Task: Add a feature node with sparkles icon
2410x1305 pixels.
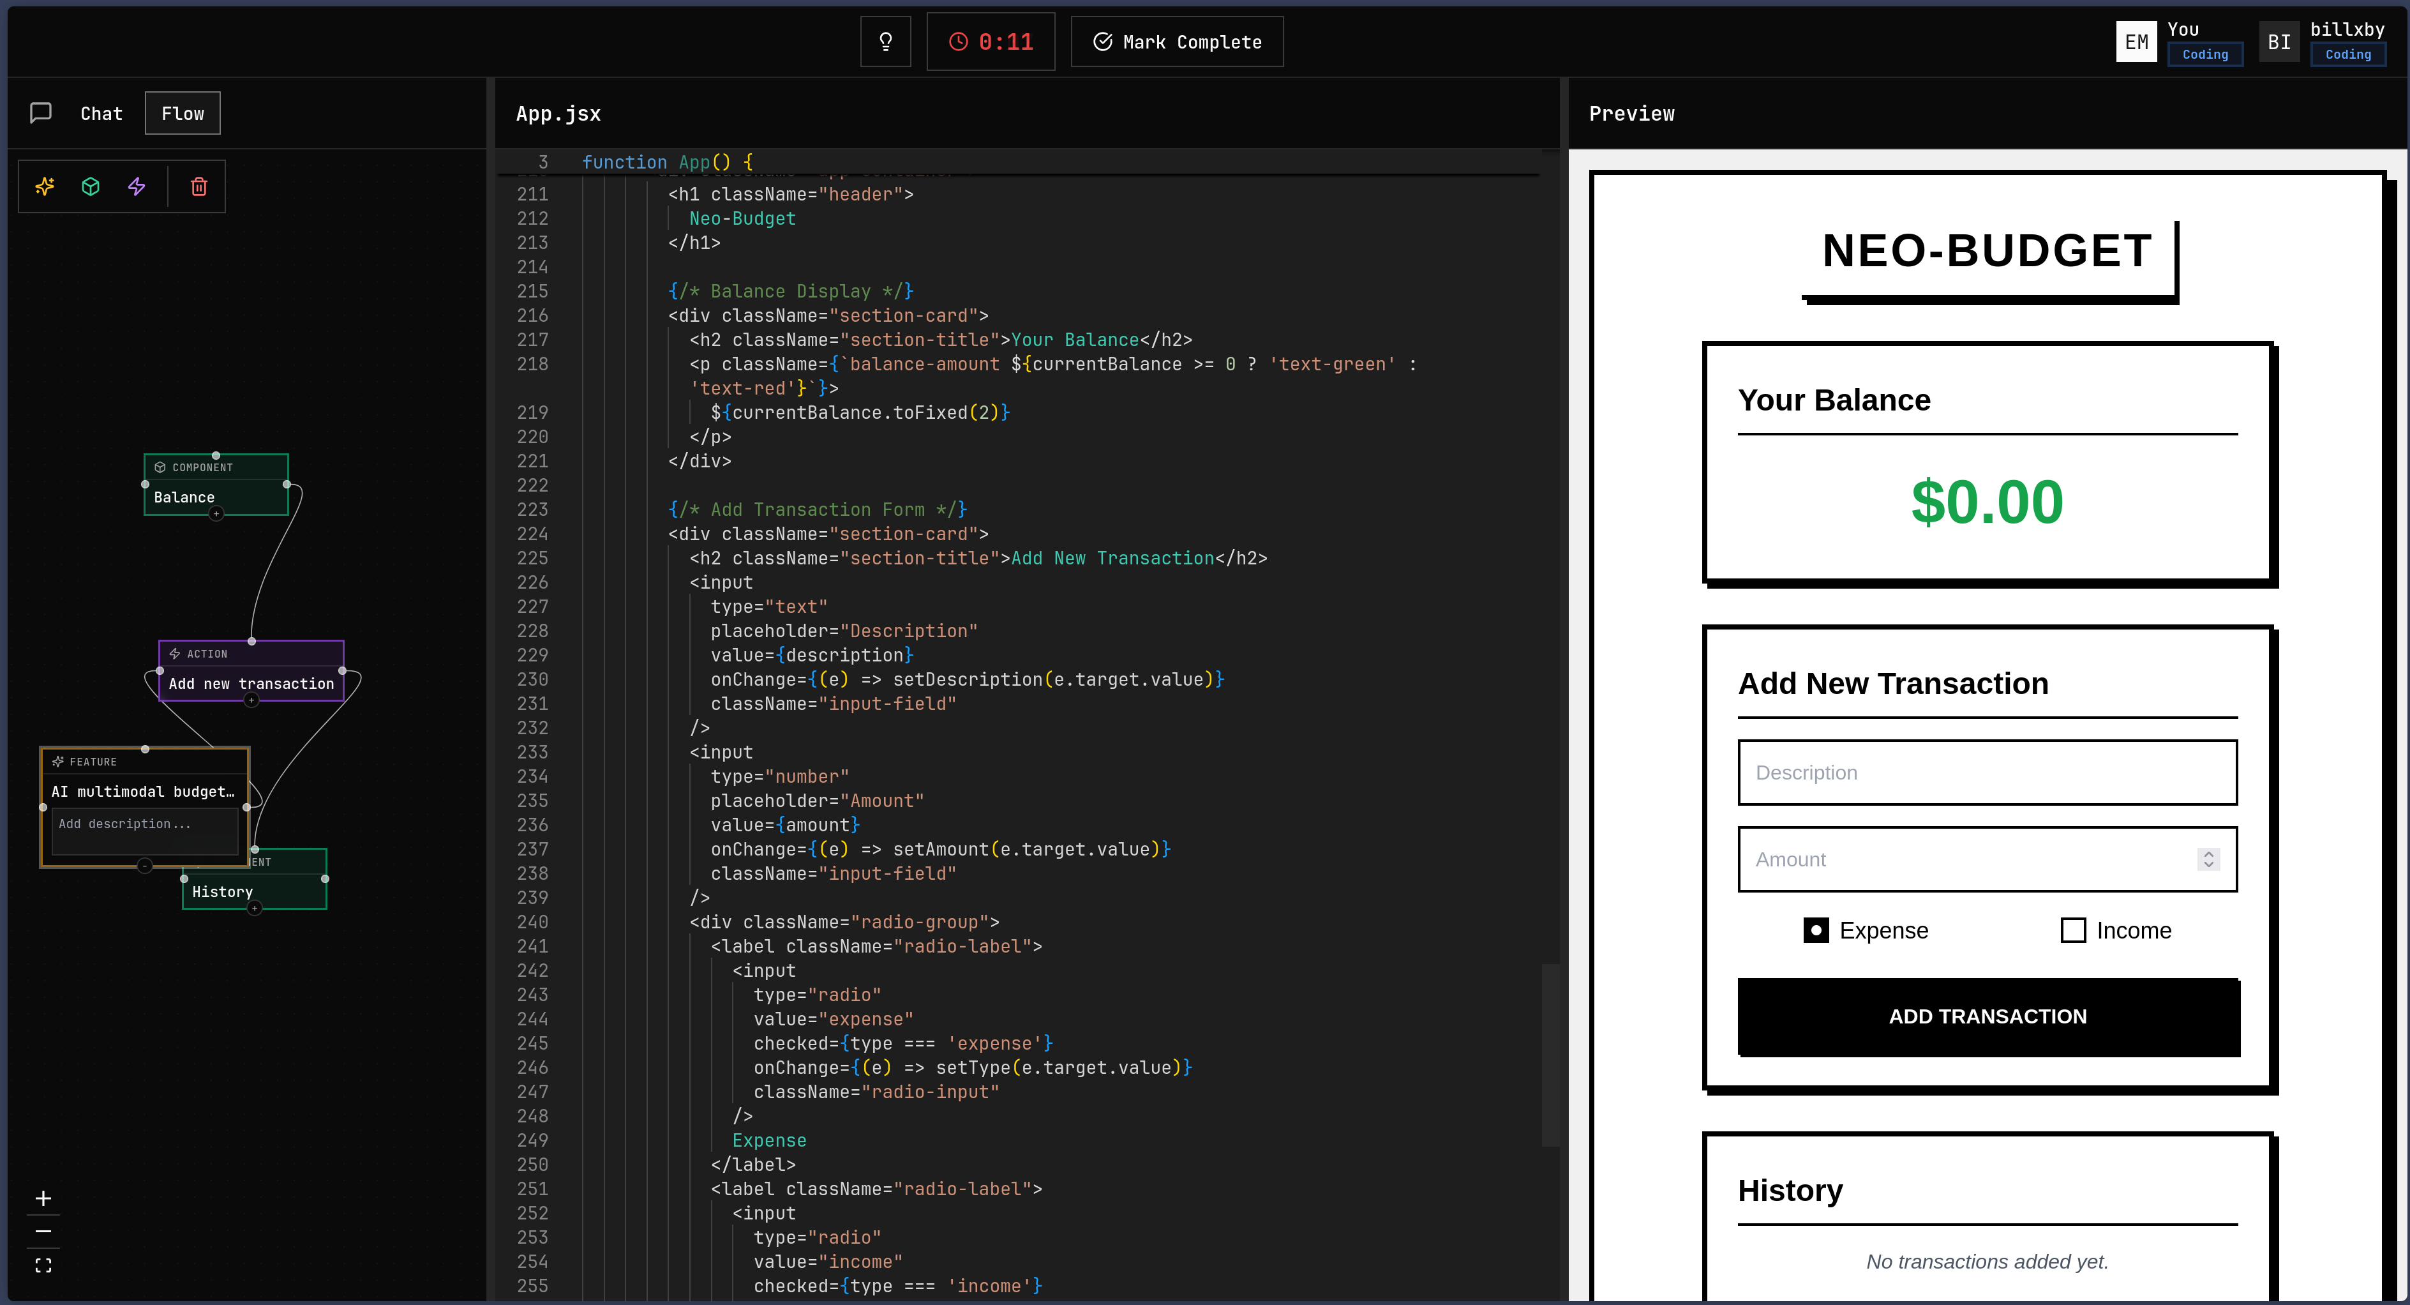Action: coord(45,186)
